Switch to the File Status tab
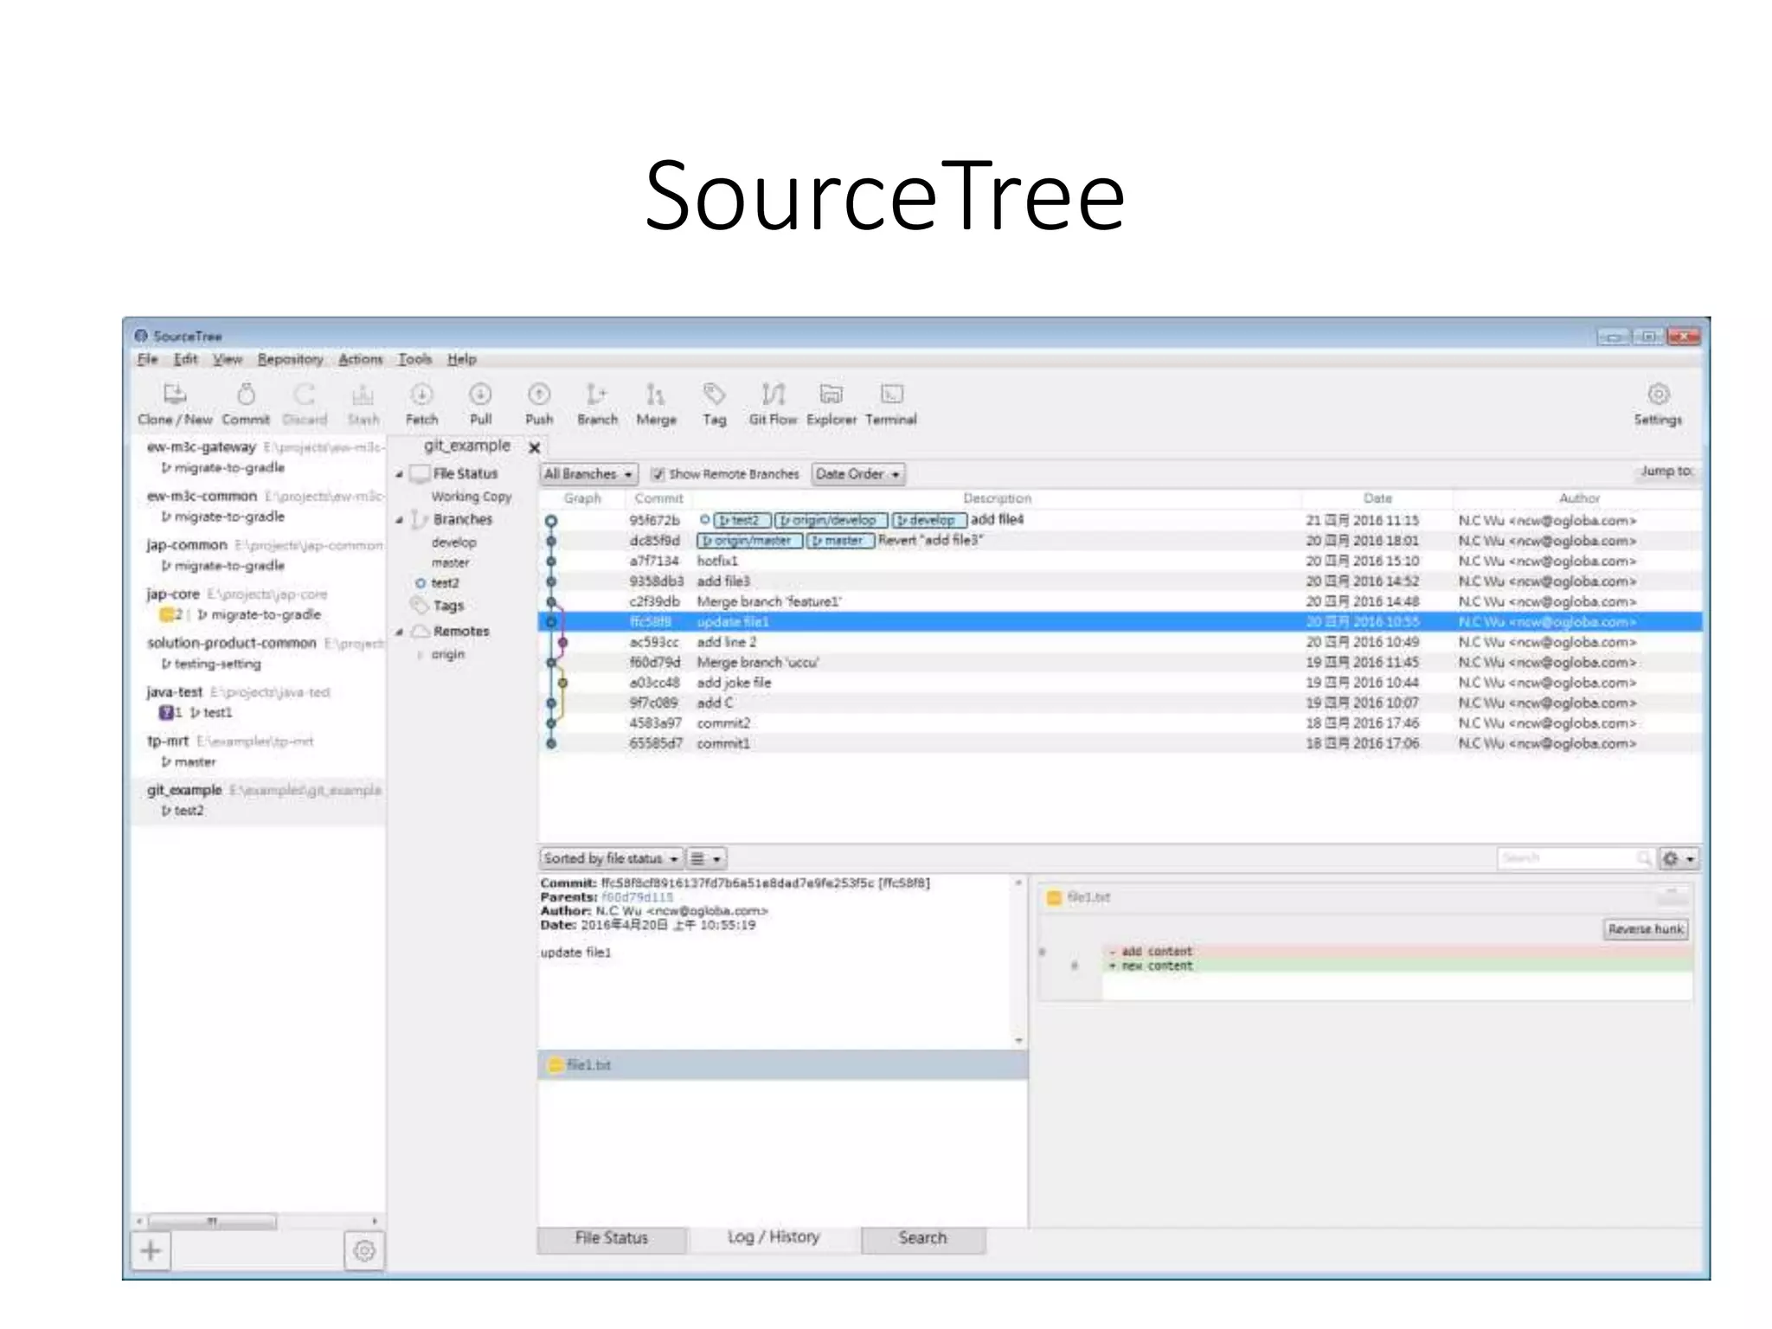Screen dimensions: 1772x1329 point(611,1238)
